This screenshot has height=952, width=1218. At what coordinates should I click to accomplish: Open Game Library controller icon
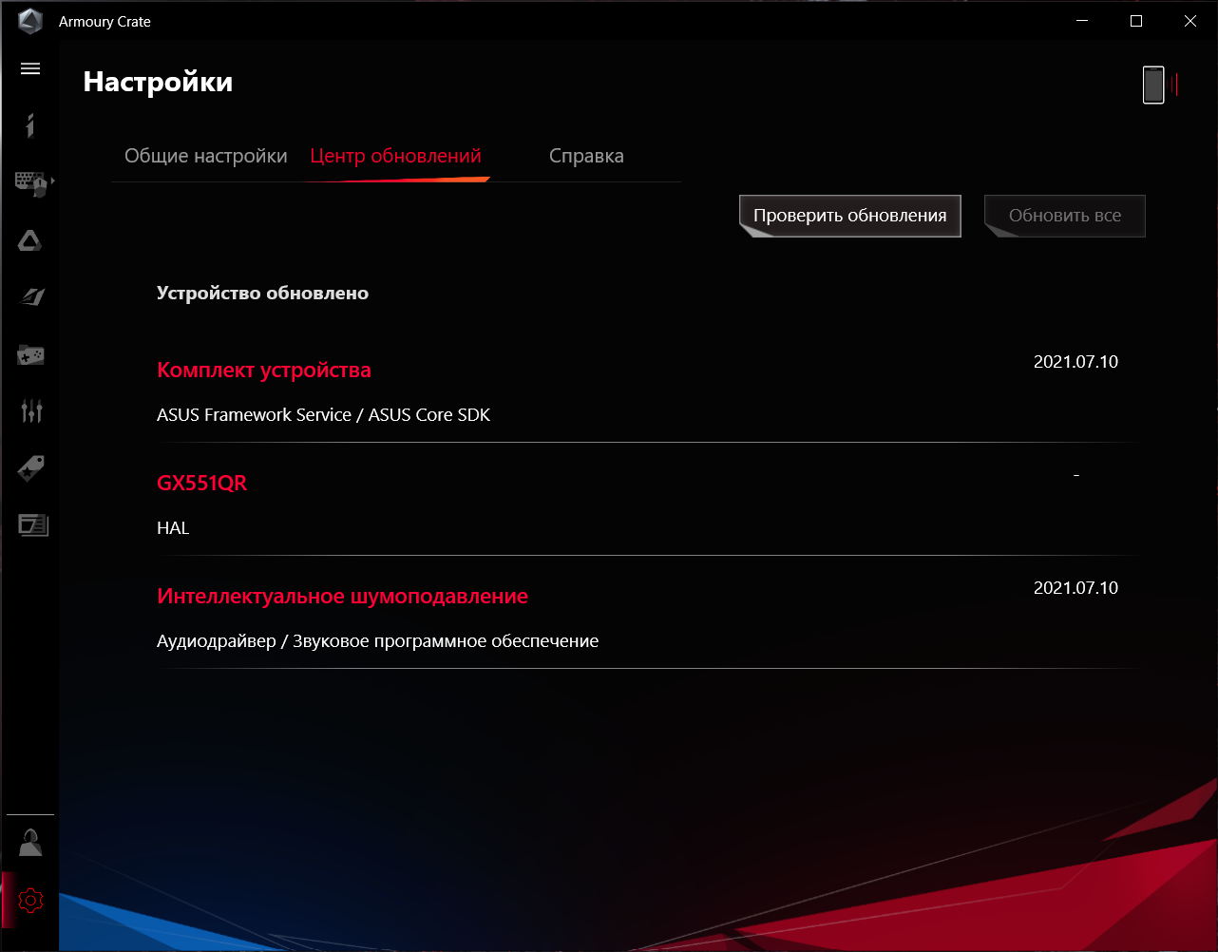pyautogui.click(x=30, y=354)
